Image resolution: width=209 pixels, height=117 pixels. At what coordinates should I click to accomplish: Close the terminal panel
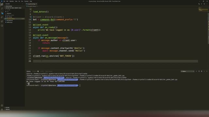pyautogui.click(x=207, y=71)
